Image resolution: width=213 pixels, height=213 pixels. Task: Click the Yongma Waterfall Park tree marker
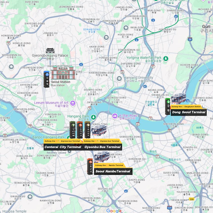tap(166, 59)
